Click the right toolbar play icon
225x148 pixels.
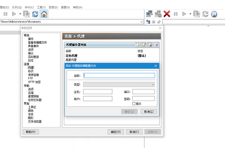[x=184, y=14]
